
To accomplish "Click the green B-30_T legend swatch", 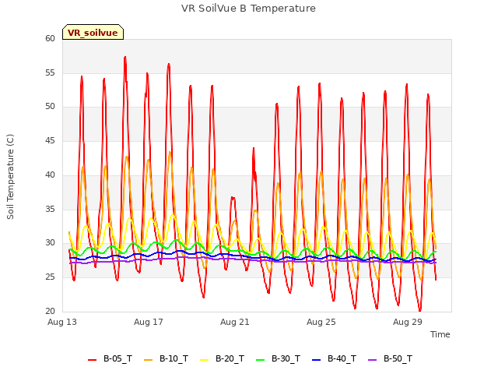I will 260,360.
